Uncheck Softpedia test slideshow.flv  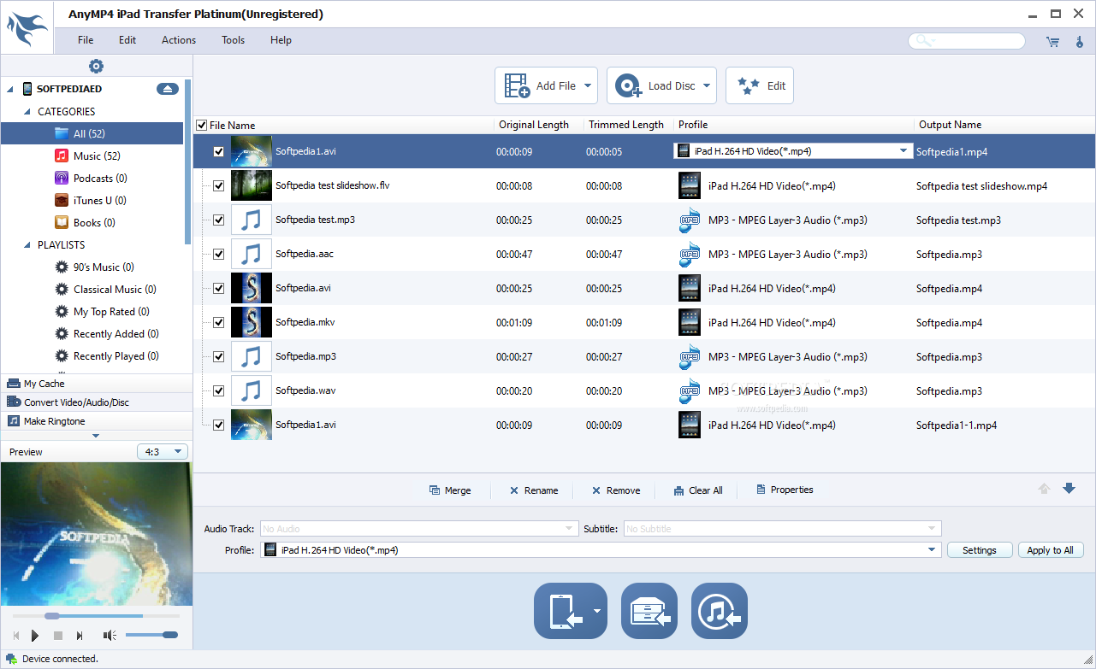(218, 185)
